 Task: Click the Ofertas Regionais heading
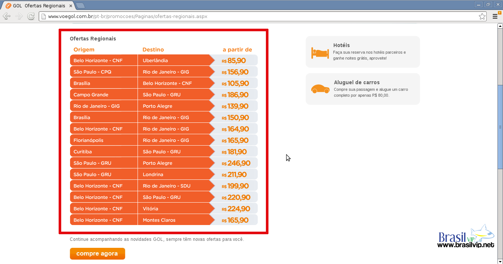tap(93, 39)
